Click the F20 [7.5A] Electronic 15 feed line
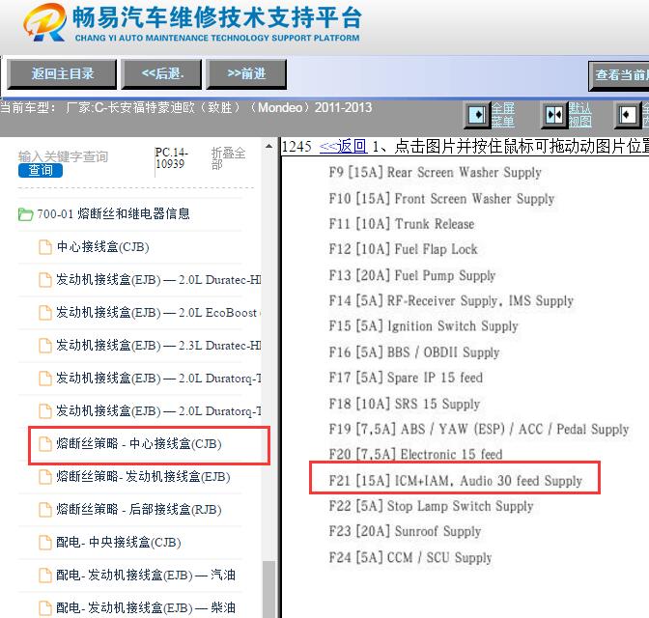 pyautogui.click(x=415, y=454)
